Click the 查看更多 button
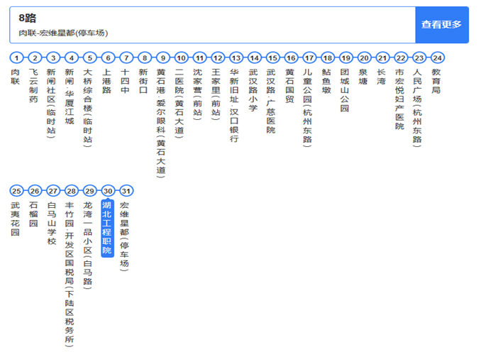 pyautogui.click(x=442, y=25)
